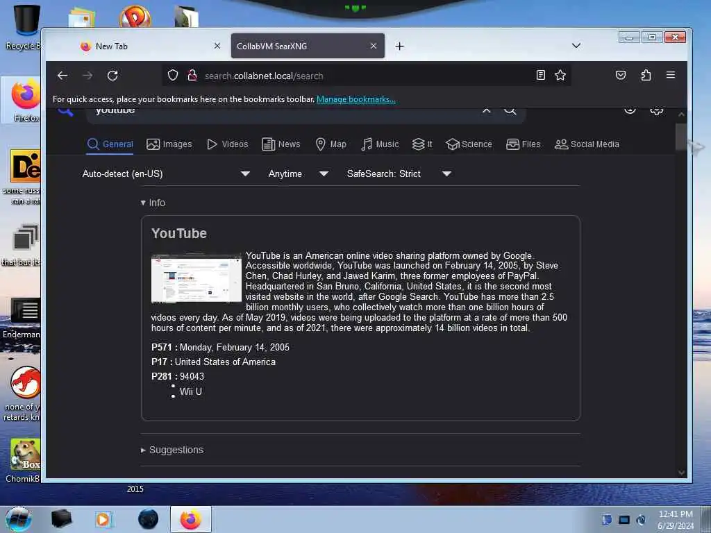Image resolution: width=711 pixels, height=533 pixels.
Task: Click the 'Monday, February 14, 2005' value
Action: pos(235,347)
